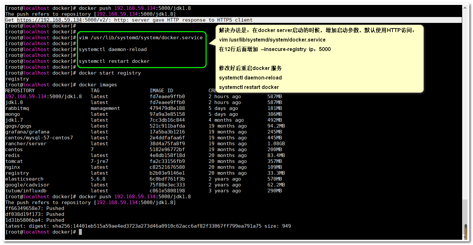473x245 pixels.
Task: Click the '1d31b5806ba4: Pushed' line
Action: (35, 220)
